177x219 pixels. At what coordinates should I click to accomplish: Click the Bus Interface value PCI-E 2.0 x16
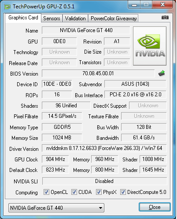pos(135,95)
